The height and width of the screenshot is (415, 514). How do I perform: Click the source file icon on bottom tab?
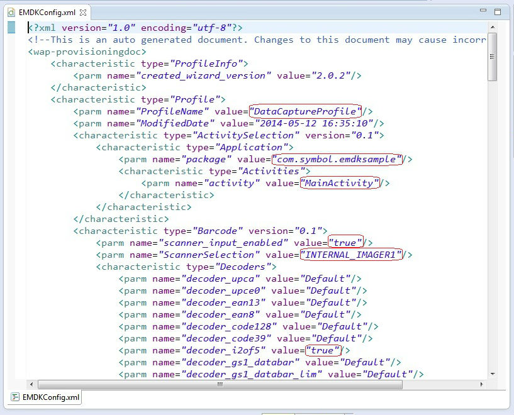click(14, 397)
